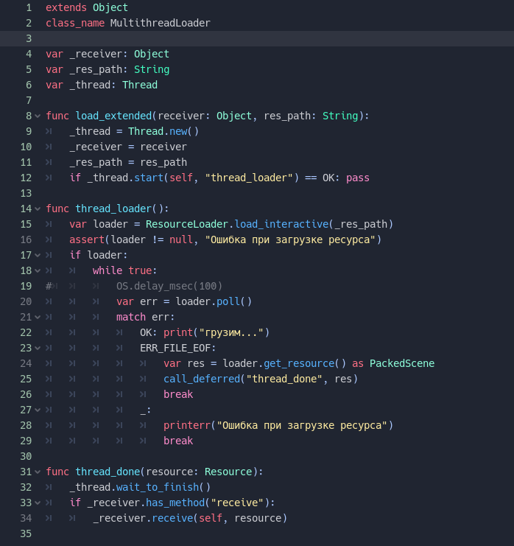The image size is (514, 546).
Task: Fold the default '_:' match branch on line 27
Action: coord(38,410)
